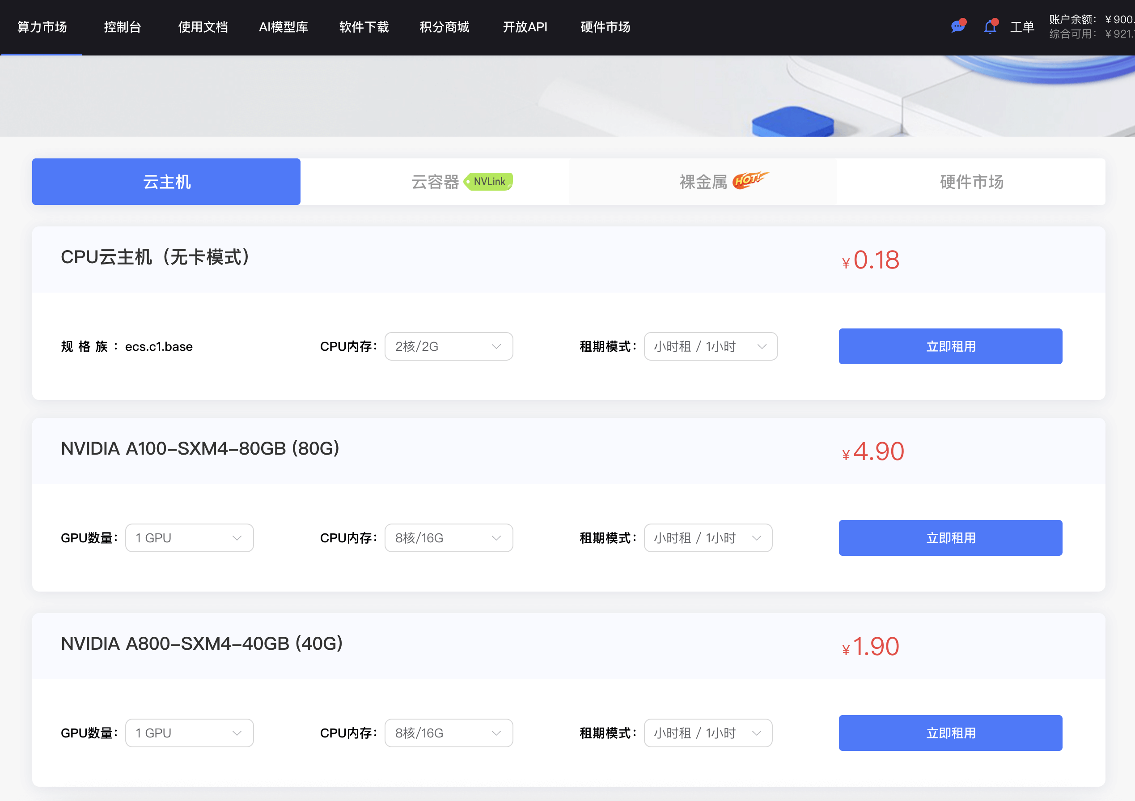
Task: Open AI模型库 in the top navigation
Action: point(283,27)
